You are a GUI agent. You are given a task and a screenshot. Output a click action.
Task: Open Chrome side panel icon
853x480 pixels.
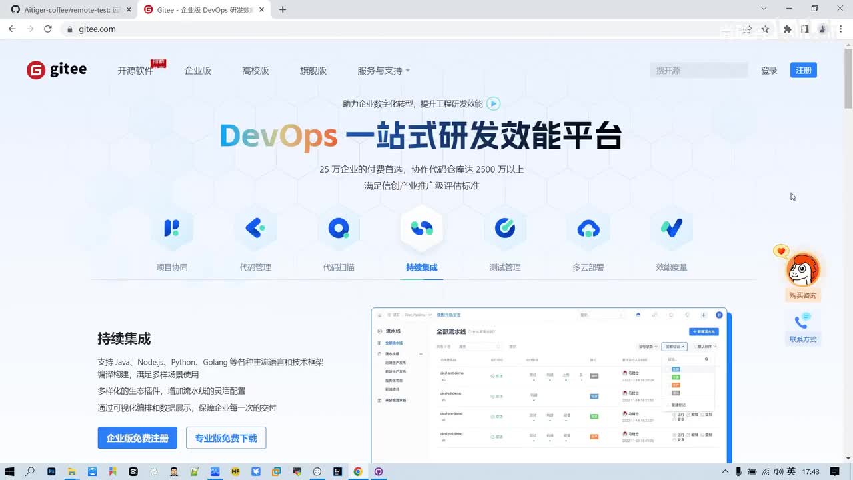pyautogui.click(x=804, y=29)
